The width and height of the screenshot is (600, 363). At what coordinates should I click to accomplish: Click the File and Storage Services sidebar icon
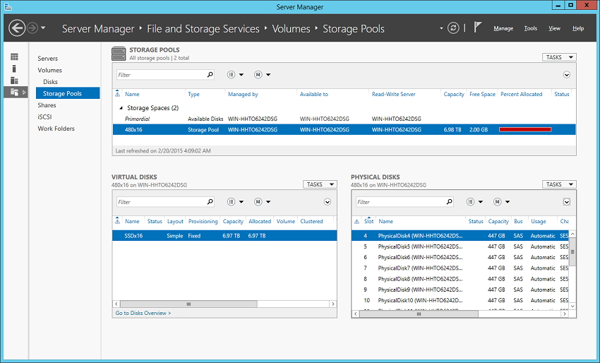click(14, 92)
